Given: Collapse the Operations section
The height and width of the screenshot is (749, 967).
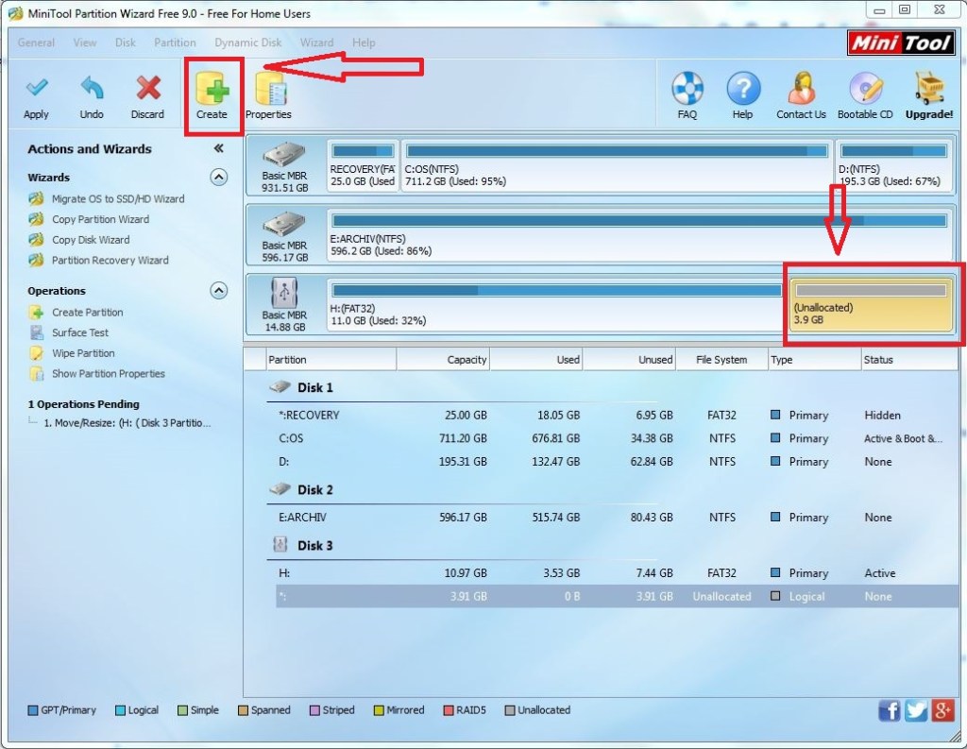Looking at the screenshot, I should click(218, 291).
